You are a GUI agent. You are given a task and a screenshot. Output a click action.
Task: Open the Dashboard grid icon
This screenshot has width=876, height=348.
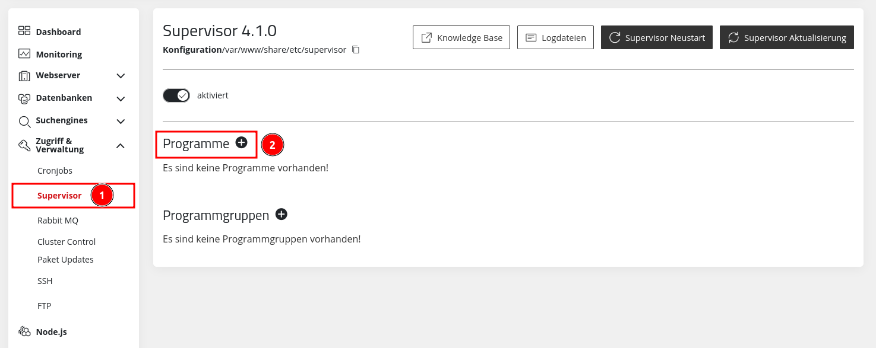click(24, 31)
